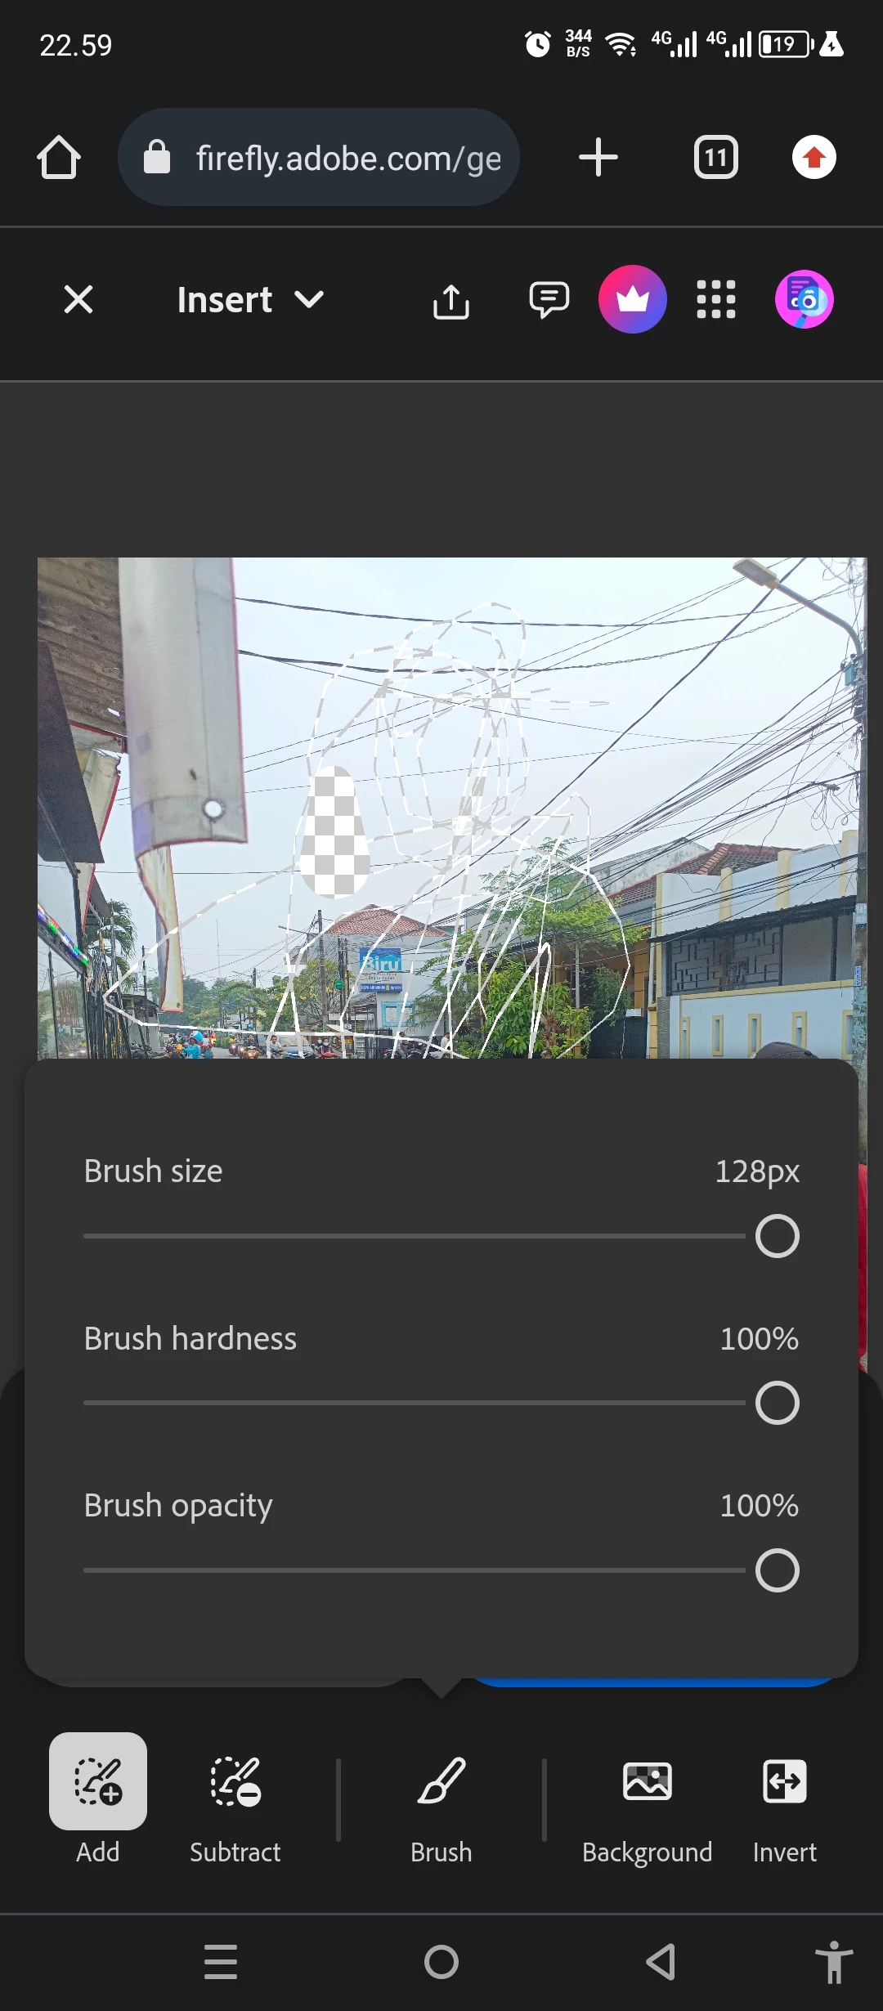Open a new browser tab
This screenshot has width=883, height=2011.
click(598, 157)
